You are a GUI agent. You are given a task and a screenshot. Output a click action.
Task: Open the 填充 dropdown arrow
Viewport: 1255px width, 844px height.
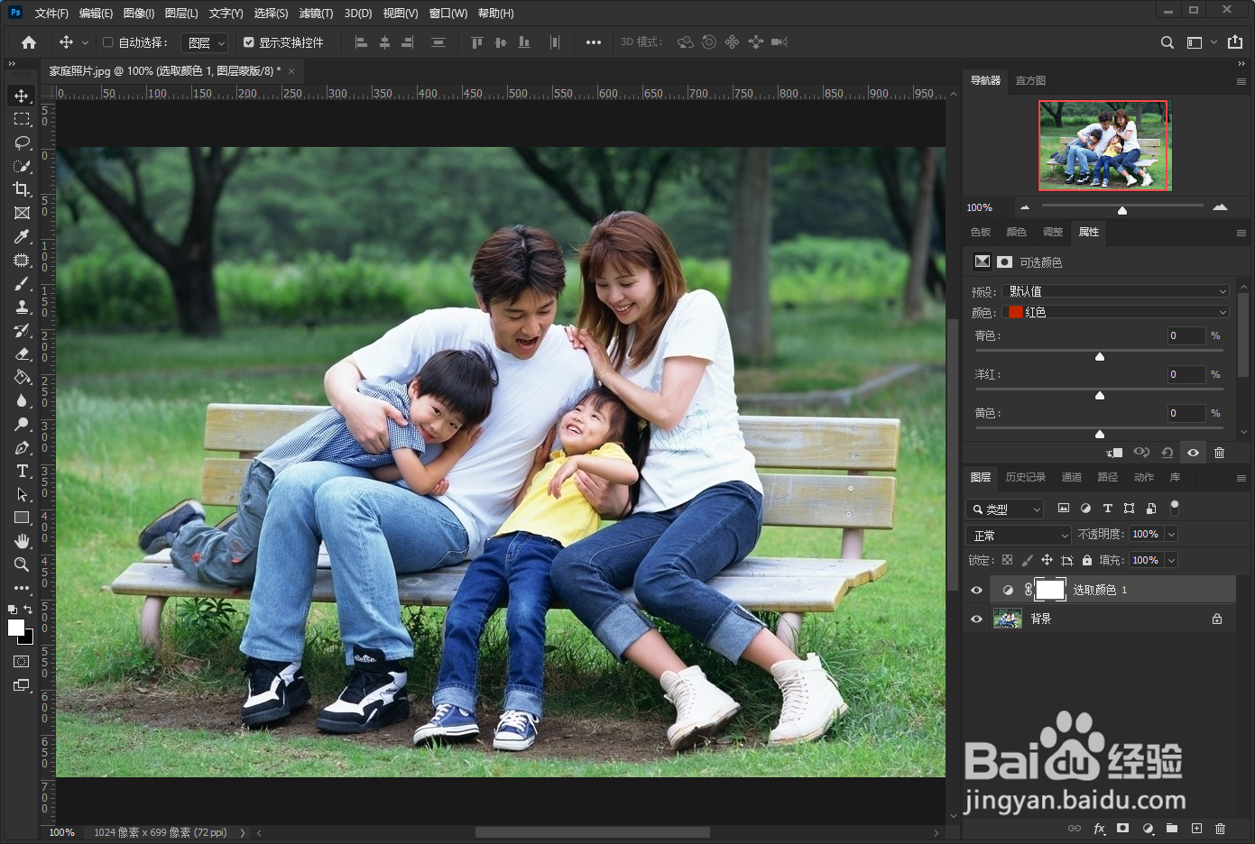click(x=1171, y=560)
